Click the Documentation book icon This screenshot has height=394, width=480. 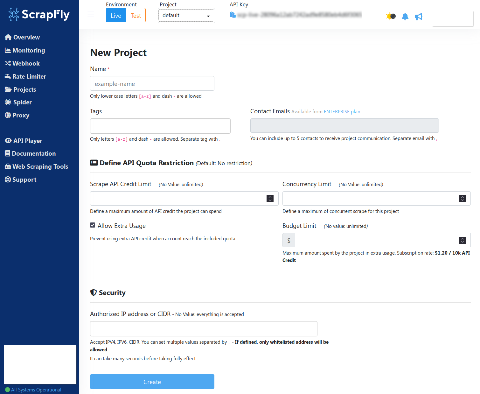point(7,153)
